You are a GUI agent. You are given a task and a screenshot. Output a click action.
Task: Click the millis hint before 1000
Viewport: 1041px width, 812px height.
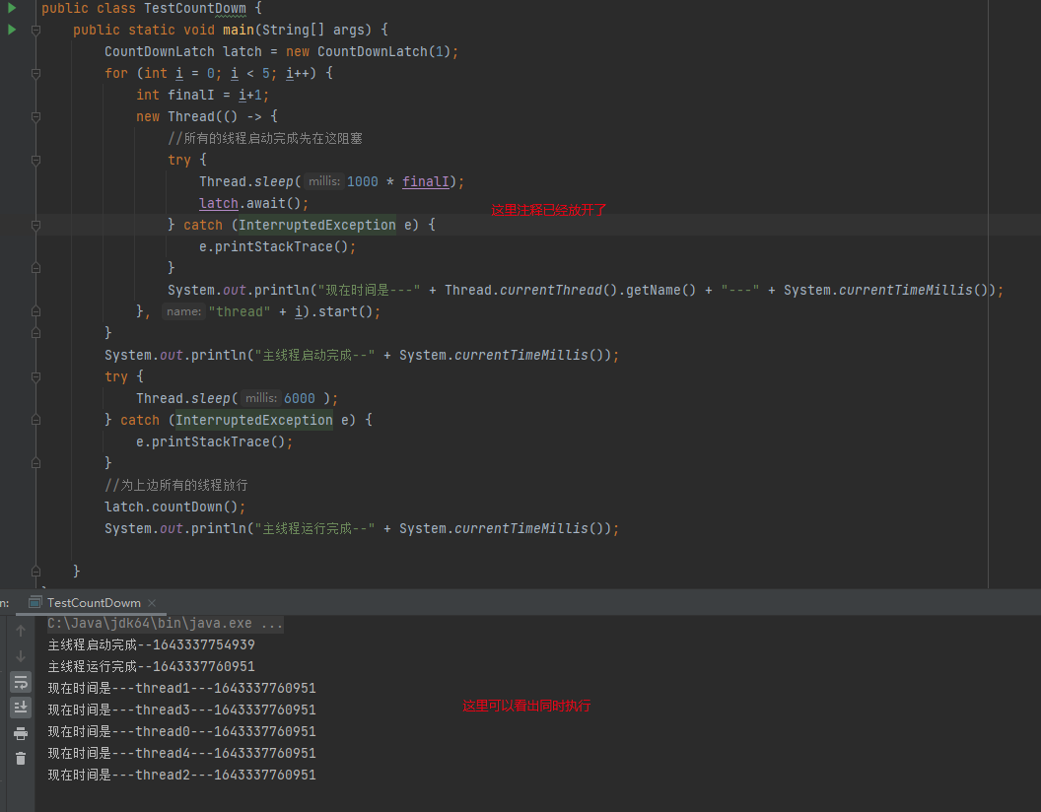coord(324,181)
